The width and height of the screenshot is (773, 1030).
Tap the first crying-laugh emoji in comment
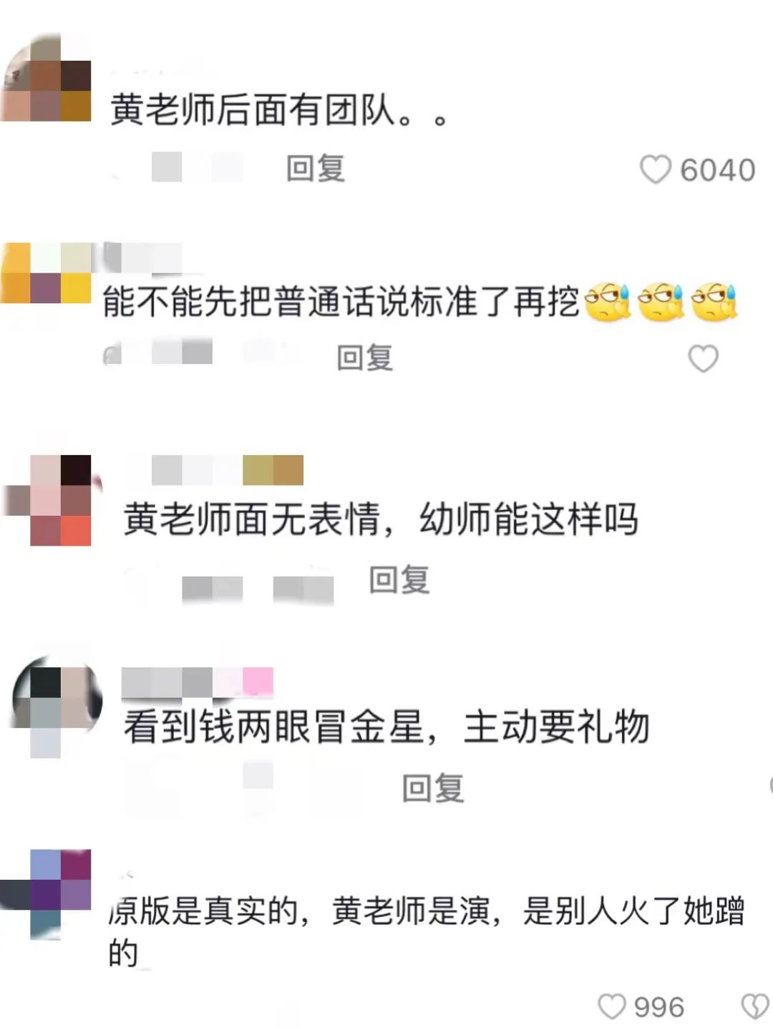tap(607, 303)
